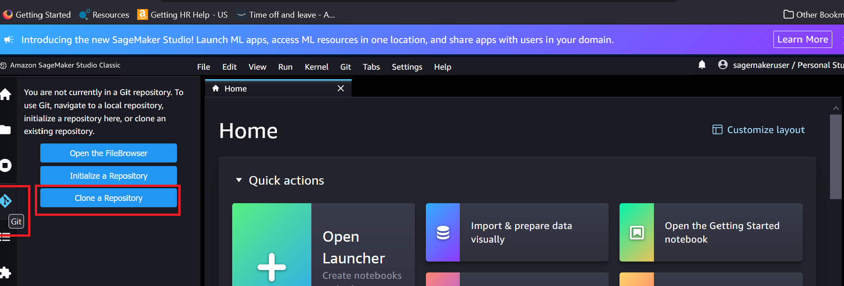Close the Home tab
Image resolution: width=844 pixels, height=286 pixels.
(341, 88)
